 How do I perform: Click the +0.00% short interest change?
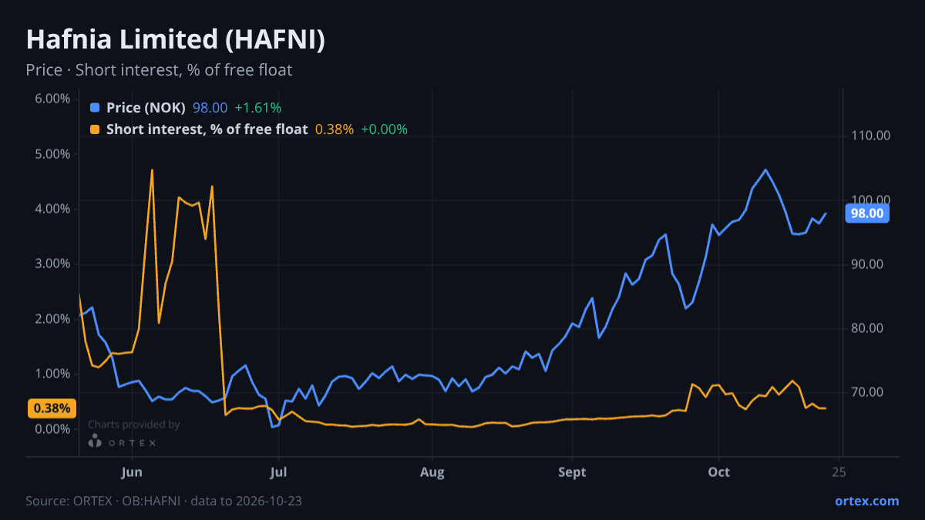(x=384, y=129)
